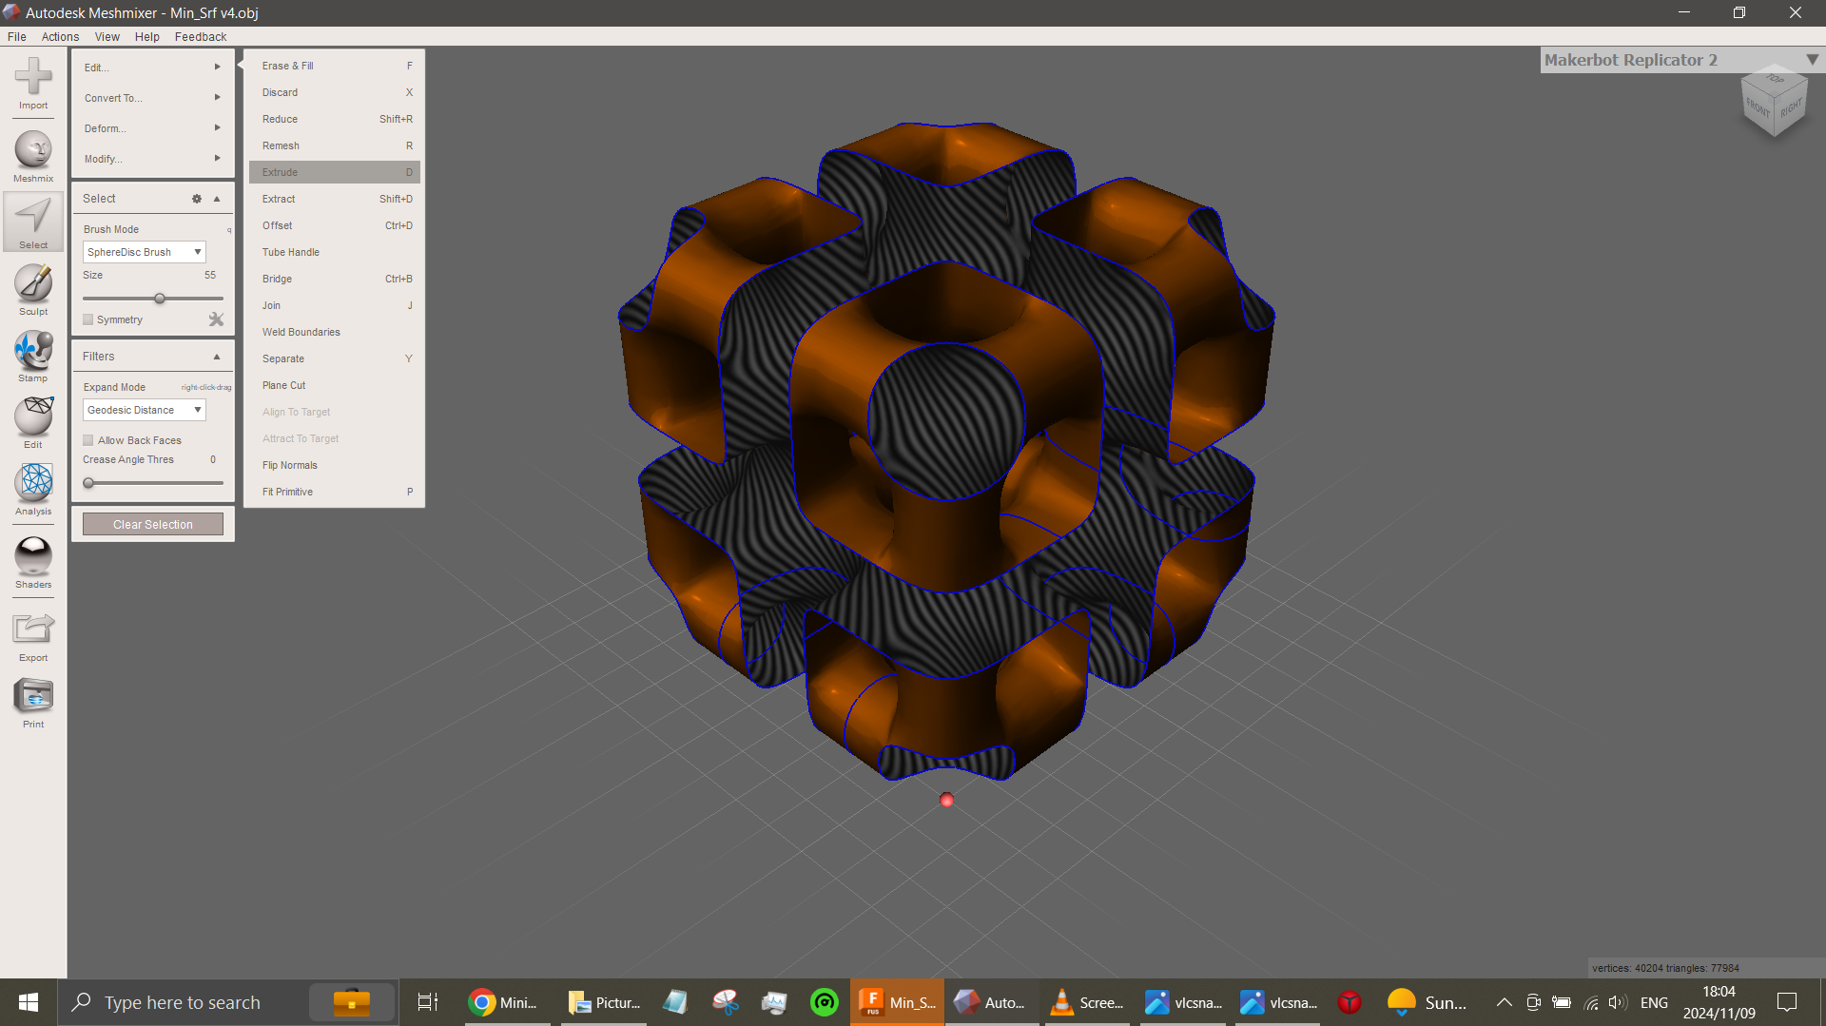This screenshot has width=1826, height=1026.
Task: Open the Shaders panel
Action: coord(33,562)
